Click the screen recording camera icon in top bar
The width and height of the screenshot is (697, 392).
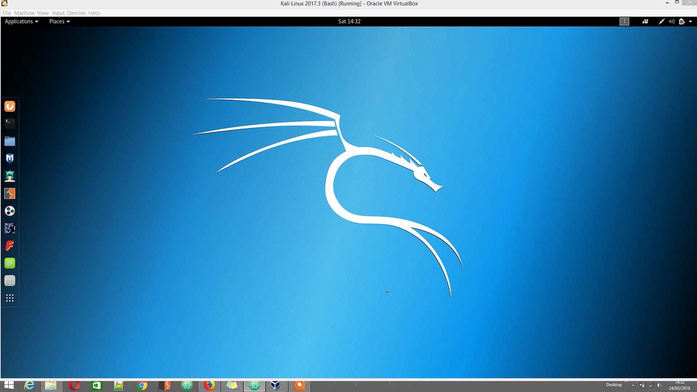click(x=645, y=22)
